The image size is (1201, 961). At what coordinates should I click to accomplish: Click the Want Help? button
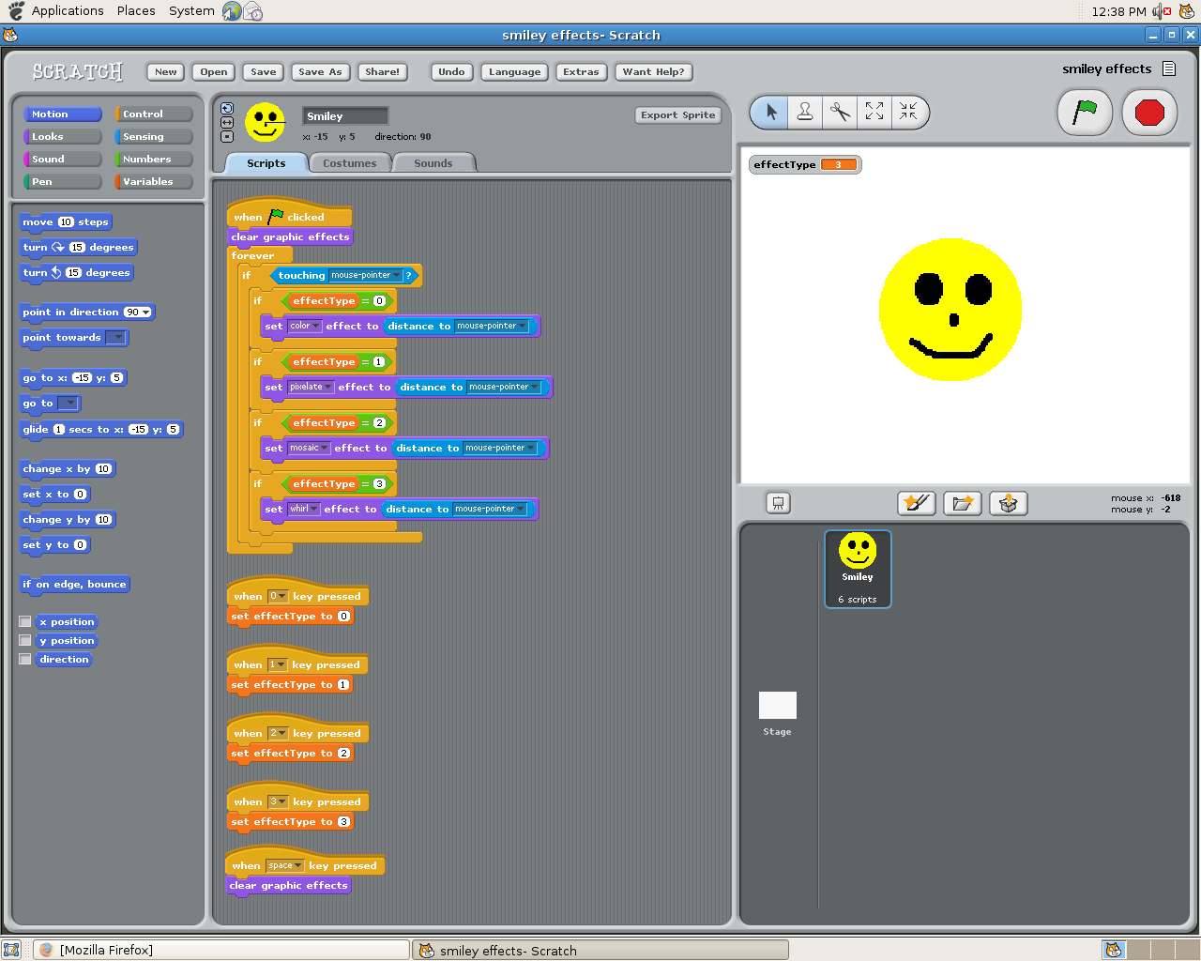(x=654, y=71)
